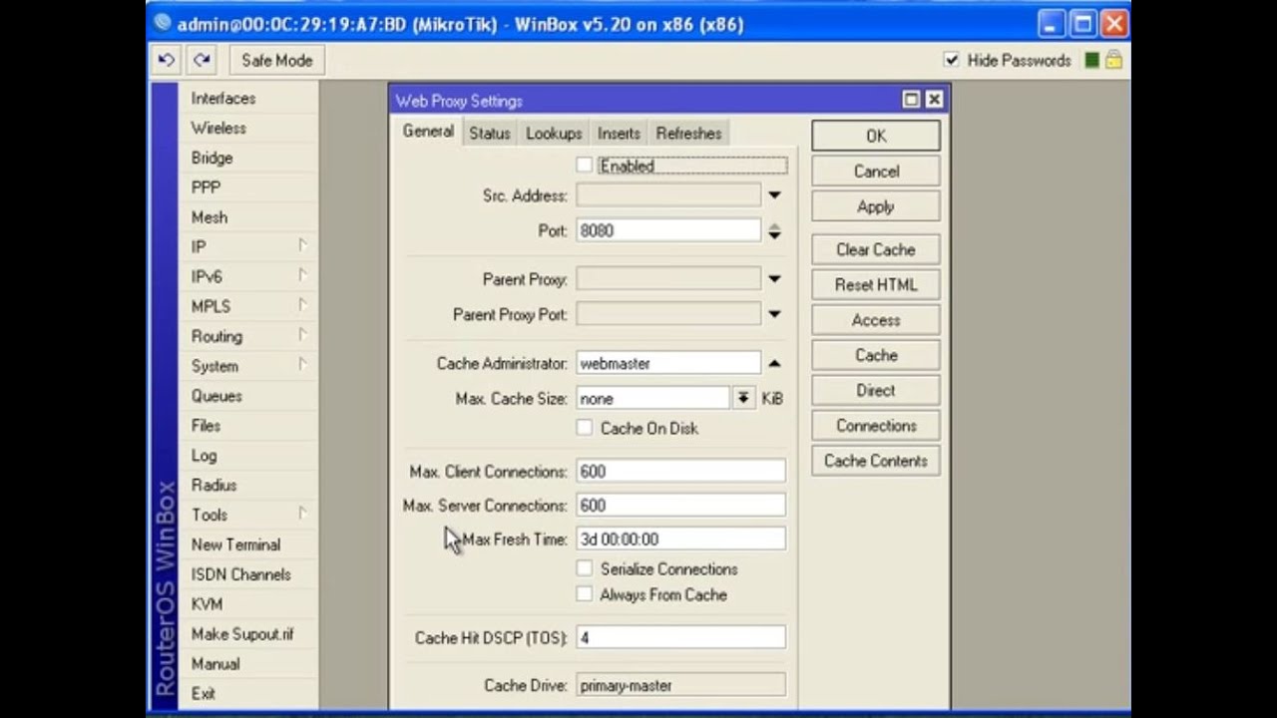This screenshot has width=1277, height=718.
Task: Check Serialize Connections option
Action: [x=585, y=568]
